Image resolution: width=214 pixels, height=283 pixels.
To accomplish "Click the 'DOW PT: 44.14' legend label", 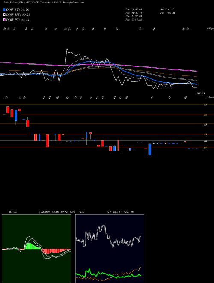I will (18, 20).
